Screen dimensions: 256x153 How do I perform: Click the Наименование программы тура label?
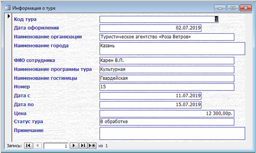click(53, 69)
